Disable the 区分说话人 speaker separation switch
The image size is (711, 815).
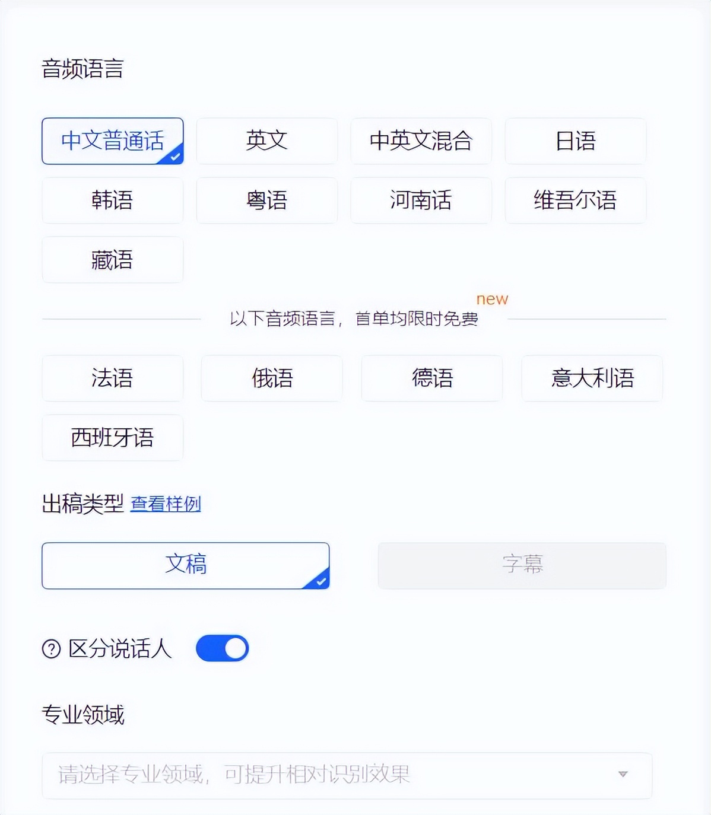(x=222, y=648)
